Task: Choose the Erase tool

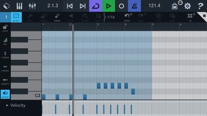Action: click(44, 17)
